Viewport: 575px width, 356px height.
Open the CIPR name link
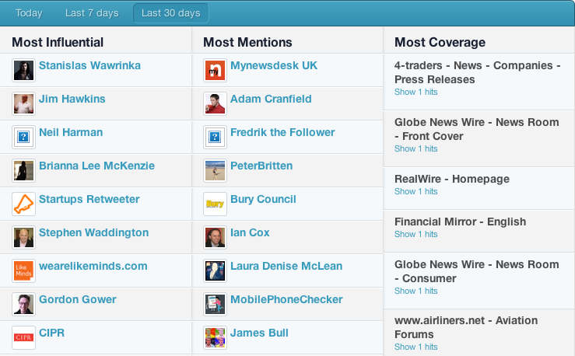point(51,333)
